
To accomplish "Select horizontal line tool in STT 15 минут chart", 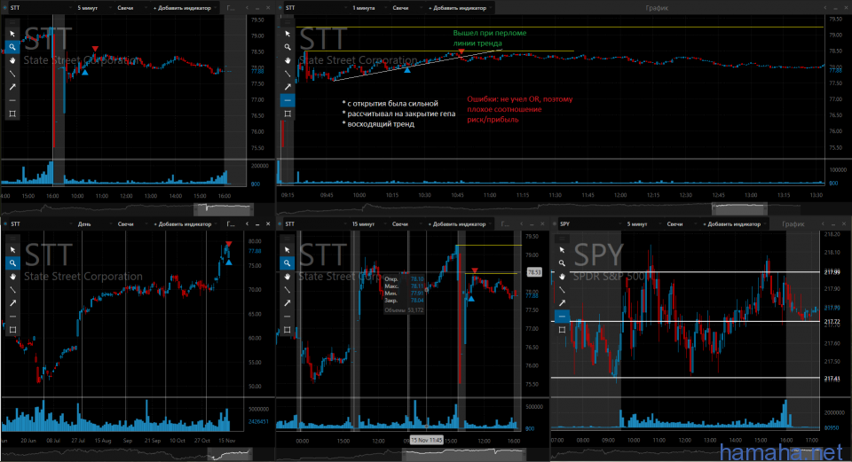I will coord(287,317).
